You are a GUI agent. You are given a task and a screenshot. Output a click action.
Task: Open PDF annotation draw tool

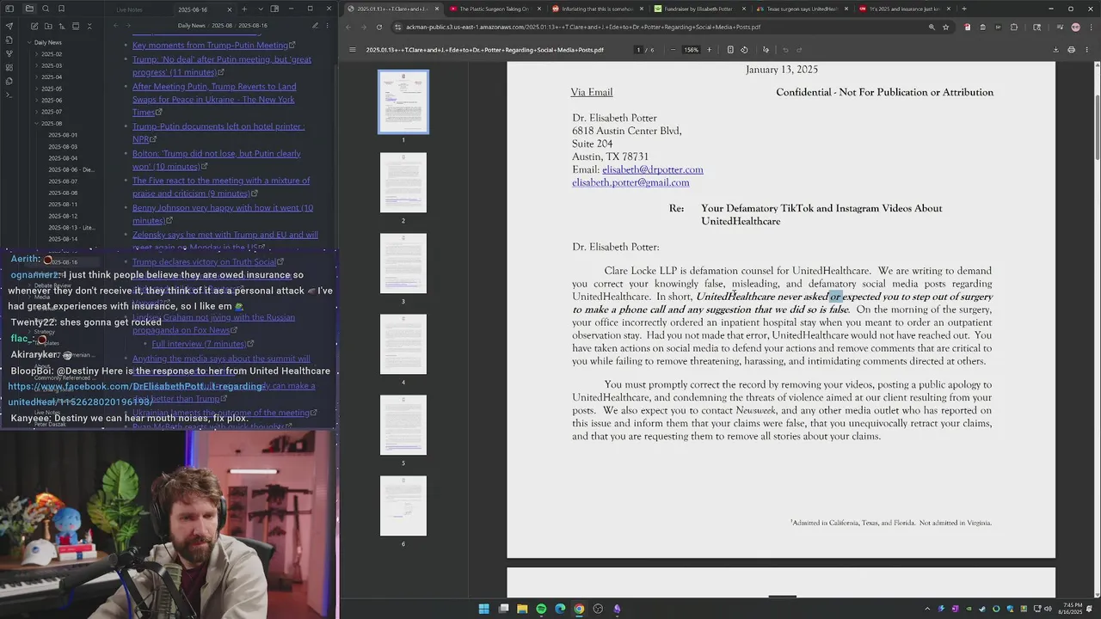[766, 50]
